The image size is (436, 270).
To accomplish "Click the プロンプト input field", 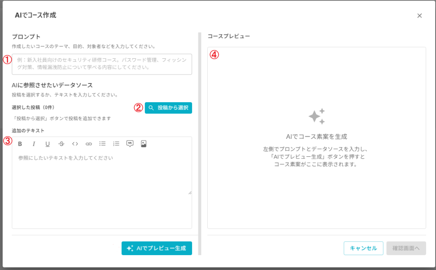I will coord(102,64).
